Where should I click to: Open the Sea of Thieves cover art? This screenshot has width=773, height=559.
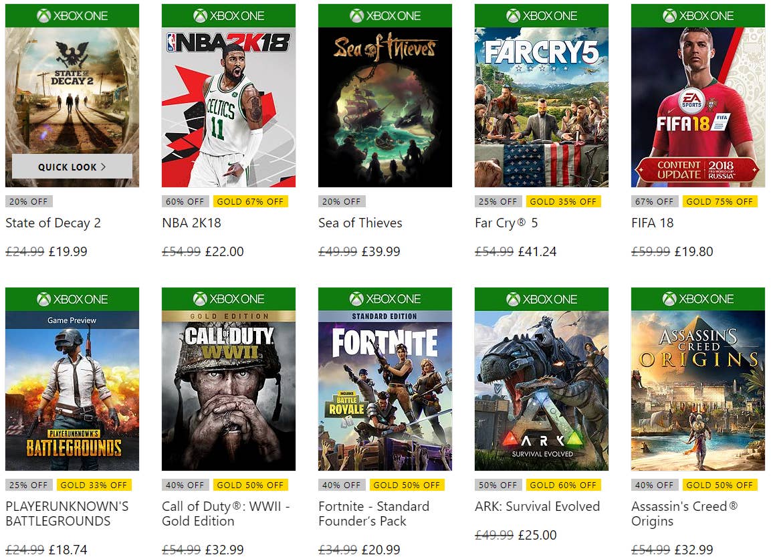[384, 107]
